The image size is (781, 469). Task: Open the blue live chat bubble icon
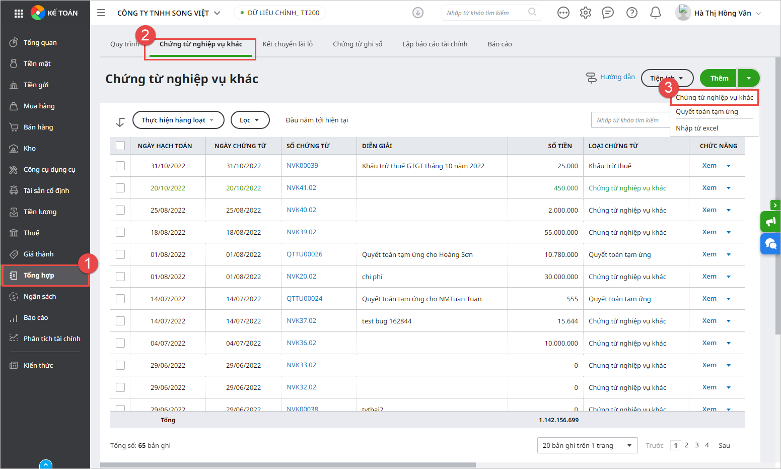[x=770, y=244]
